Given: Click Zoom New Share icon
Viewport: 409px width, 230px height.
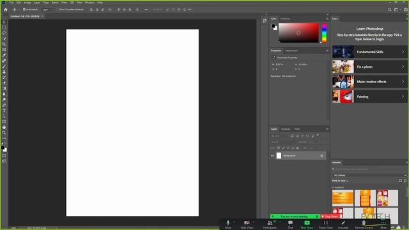Looking at the screenshot, I should 307,223.
